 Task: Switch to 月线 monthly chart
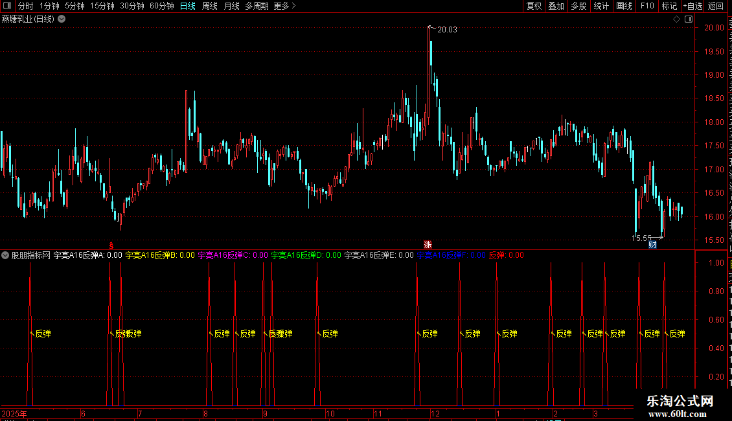231,6
